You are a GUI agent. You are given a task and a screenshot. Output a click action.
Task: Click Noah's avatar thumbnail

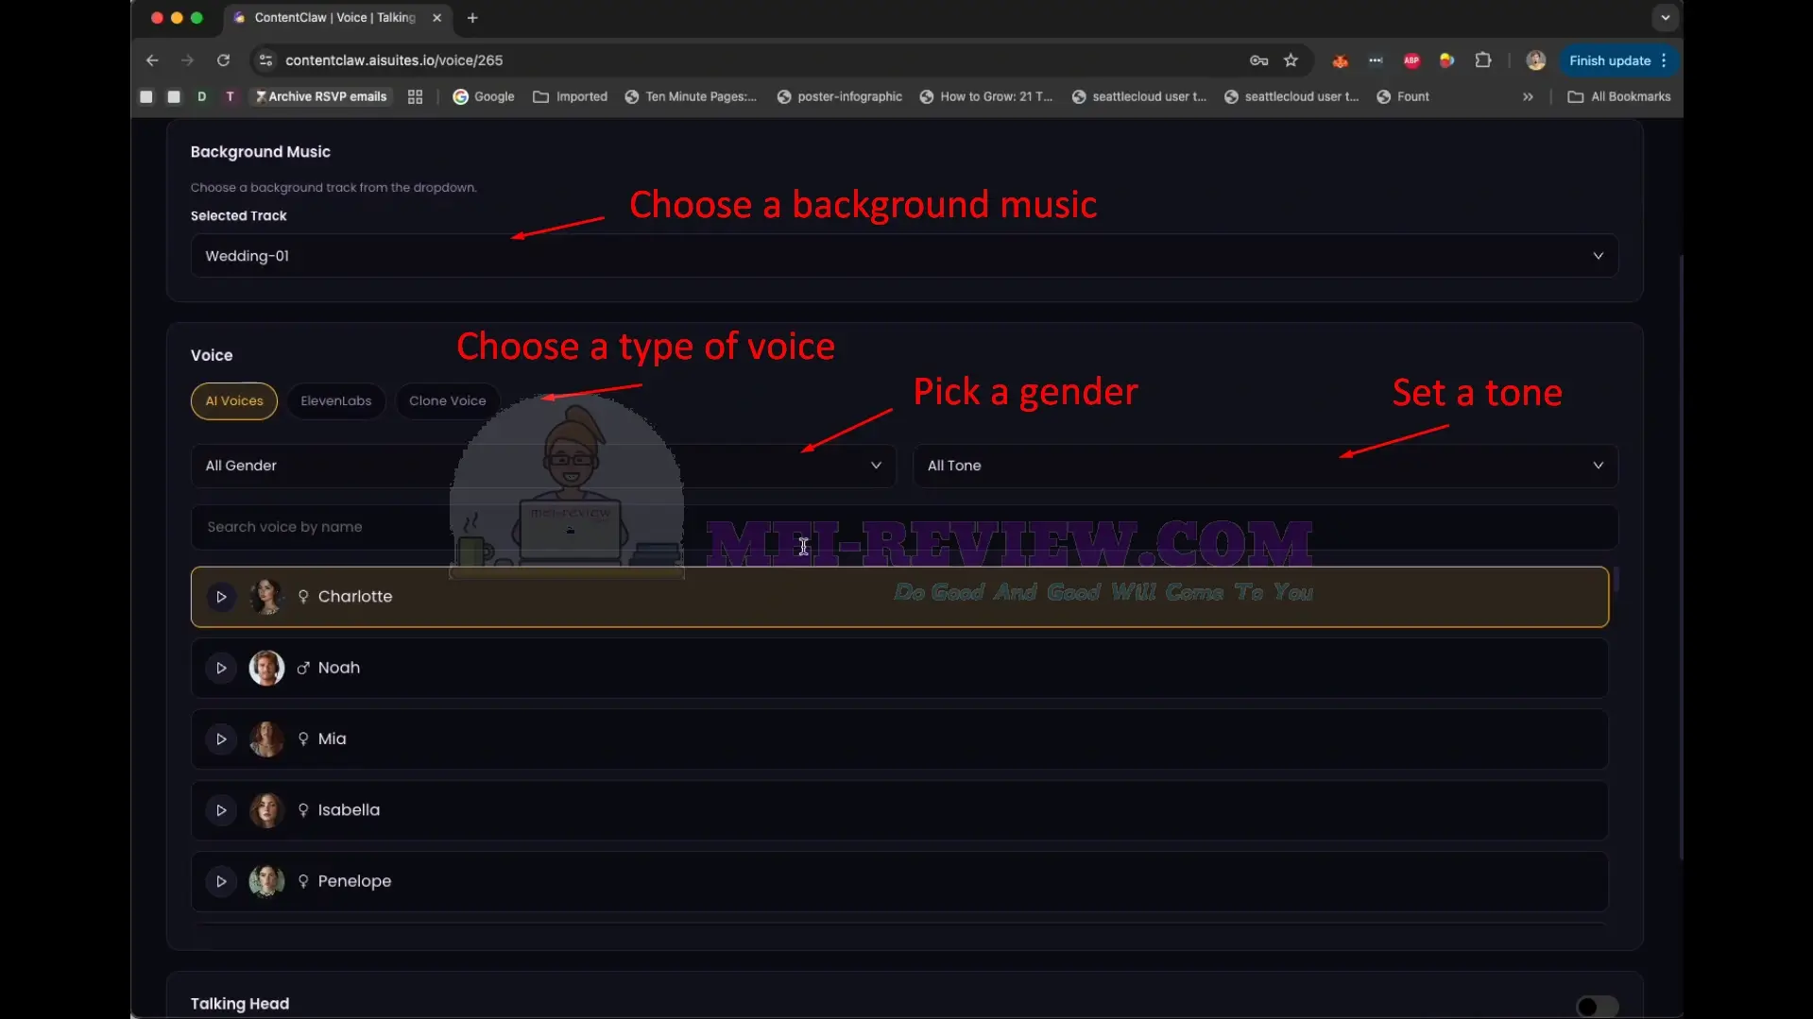click(x=266, y=668)
